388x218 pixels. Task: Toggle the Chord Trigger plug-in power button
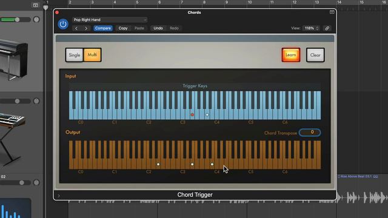click(63, 24)
